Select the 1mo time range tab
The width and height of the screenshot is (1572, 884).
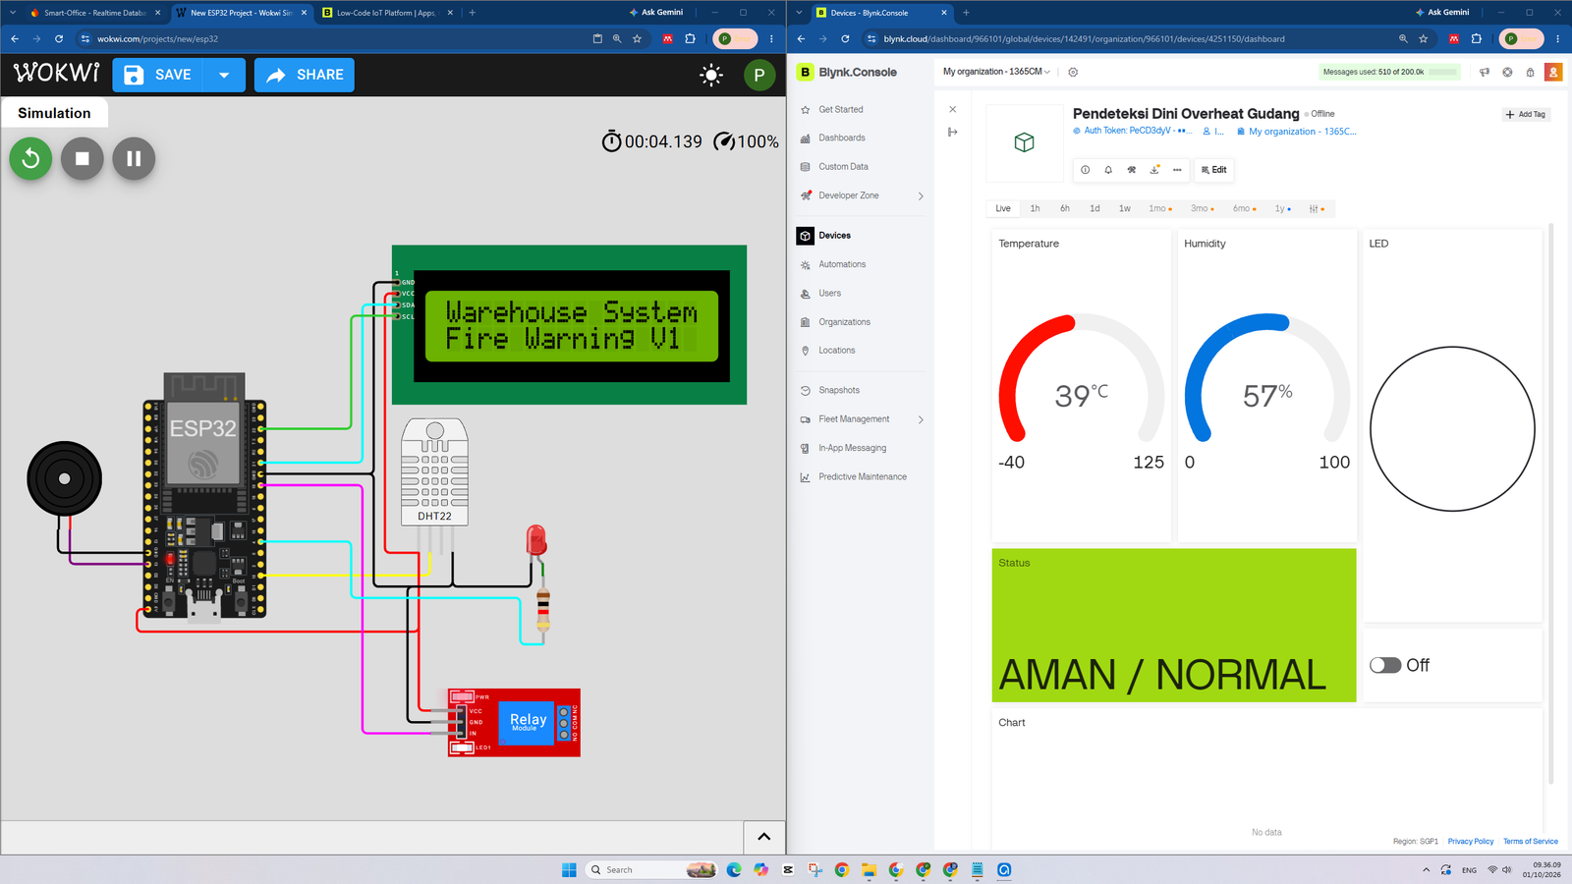(1160, 208)
